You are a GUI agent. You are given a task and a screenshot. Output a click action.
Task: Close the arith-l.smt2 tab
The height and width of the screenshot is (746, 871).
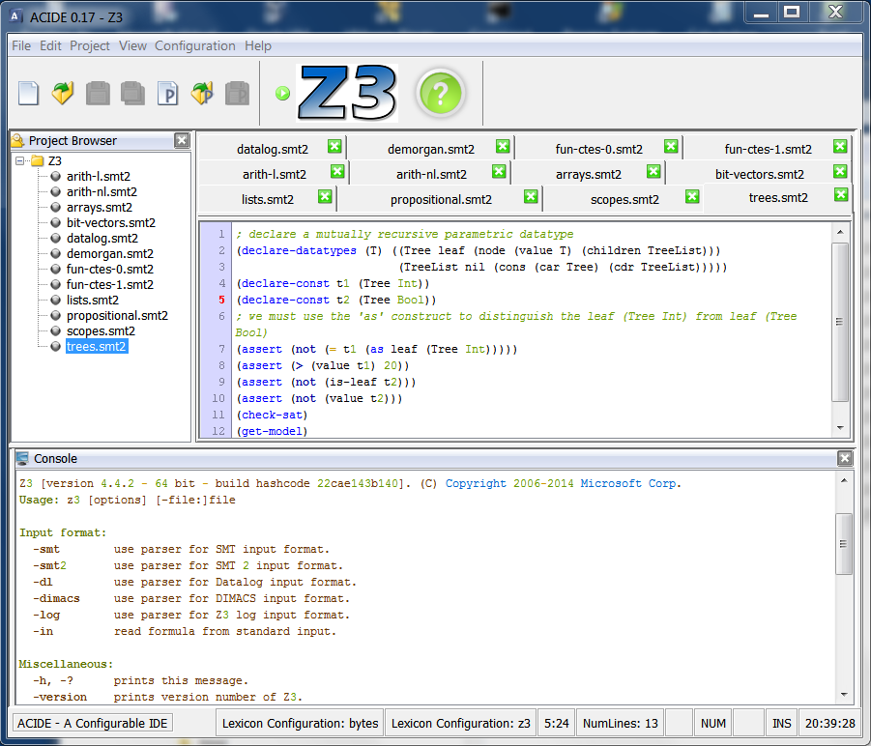coord(337,171)
